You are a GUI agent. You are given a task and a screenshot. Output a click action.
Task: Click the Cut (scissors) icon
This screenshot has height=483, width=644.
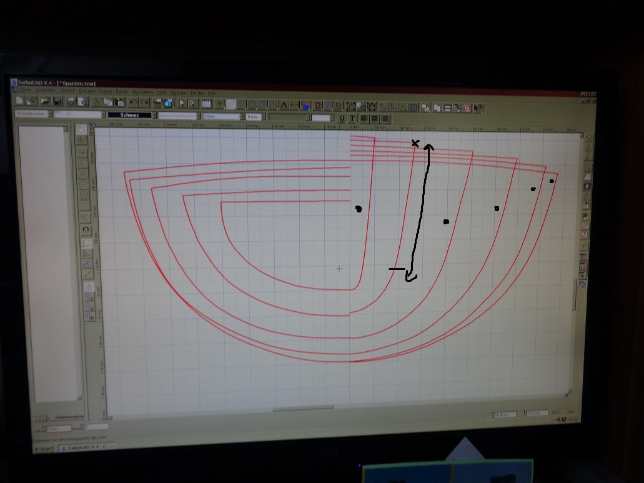click(97, 102)
